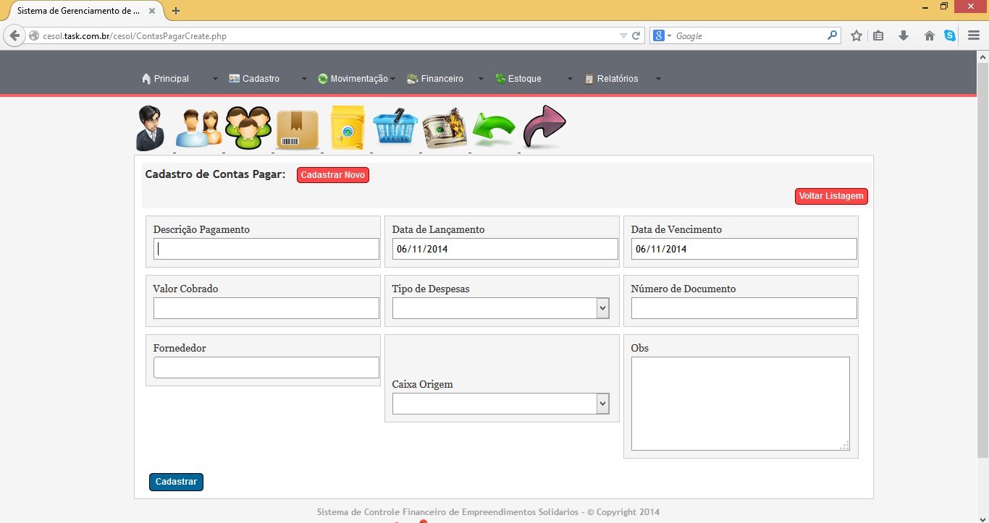The width and height of the screenshot is (989, 523).
Task: Open the Cadastro menu
Action: coord(261,79)
